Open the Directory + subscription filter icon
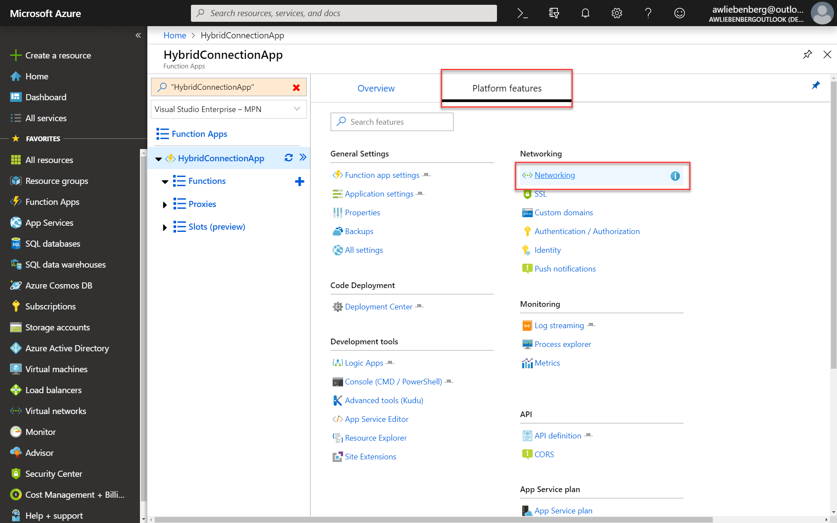Image resolution: width=837 pixels, height=523 pixels. point(554,13)
